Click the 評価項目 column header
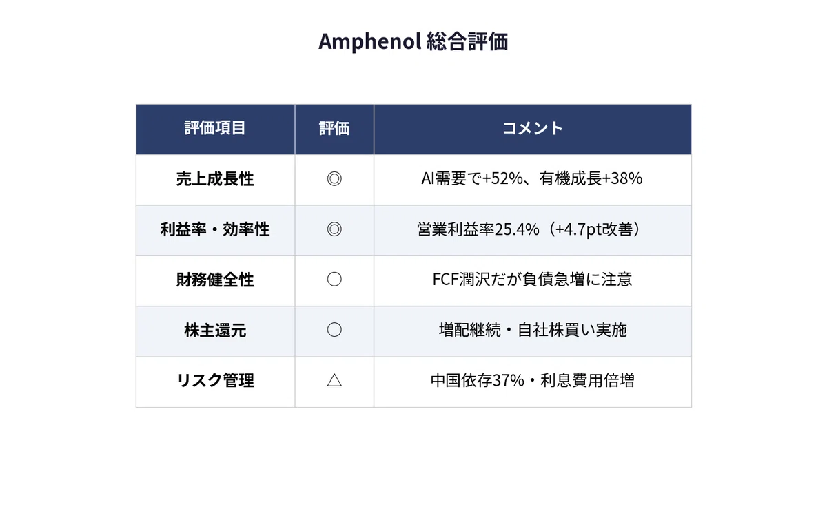The image size is (827, 511). [215, 128]
